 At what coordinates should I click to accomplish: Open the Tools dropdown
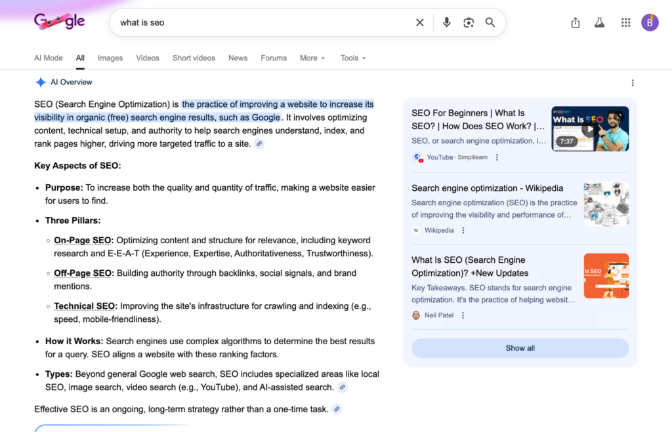tap(352, 58)
